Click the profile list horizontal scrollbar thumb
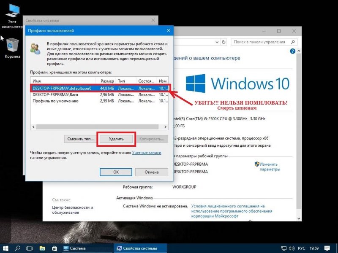The height and width of the screenshot is (253, 338). (97, 127)
